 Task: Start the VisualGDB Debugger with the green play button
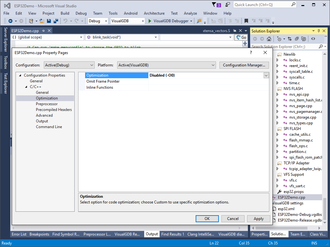tap(150, 21)
